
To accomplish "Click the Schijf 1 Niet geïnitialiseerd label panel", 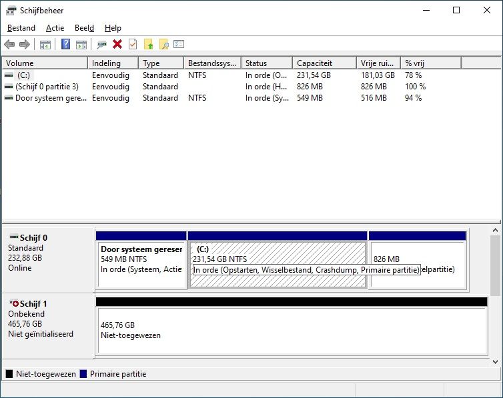I will pos(48,325).
